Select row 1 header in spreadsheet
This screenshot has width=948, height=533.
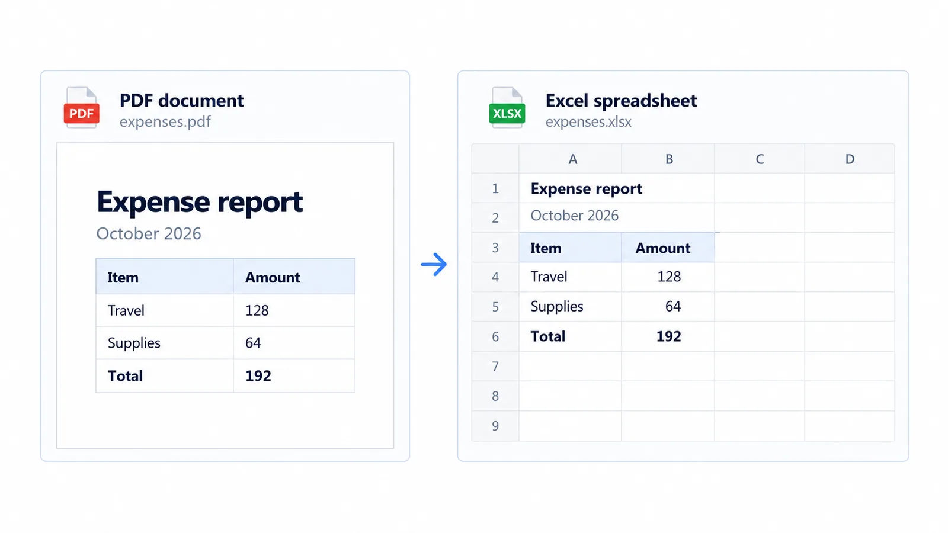click(x=495, y=188)
